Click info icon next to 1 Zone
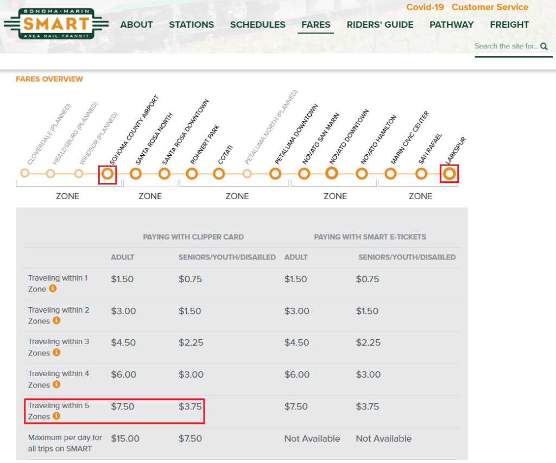The width and height of the screenshot is (556, 463). click(x=53, y=289)
